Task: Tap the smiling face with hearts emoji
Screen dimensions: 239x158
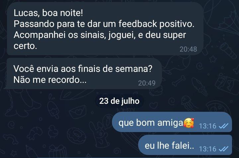Action: click(189, 123)
